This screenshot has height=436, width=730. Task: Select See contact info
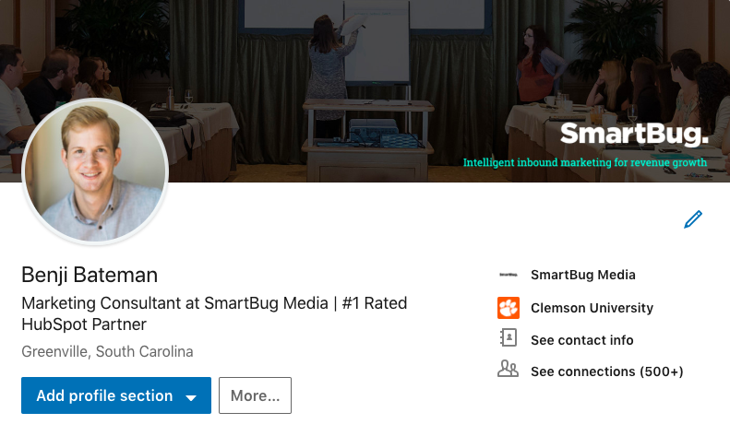[x=581, y=340]
